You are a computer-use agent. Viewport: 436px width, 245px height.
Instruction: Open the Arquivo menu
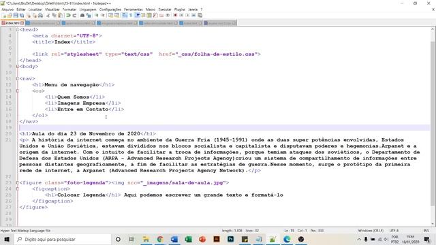tap(7, 10)
